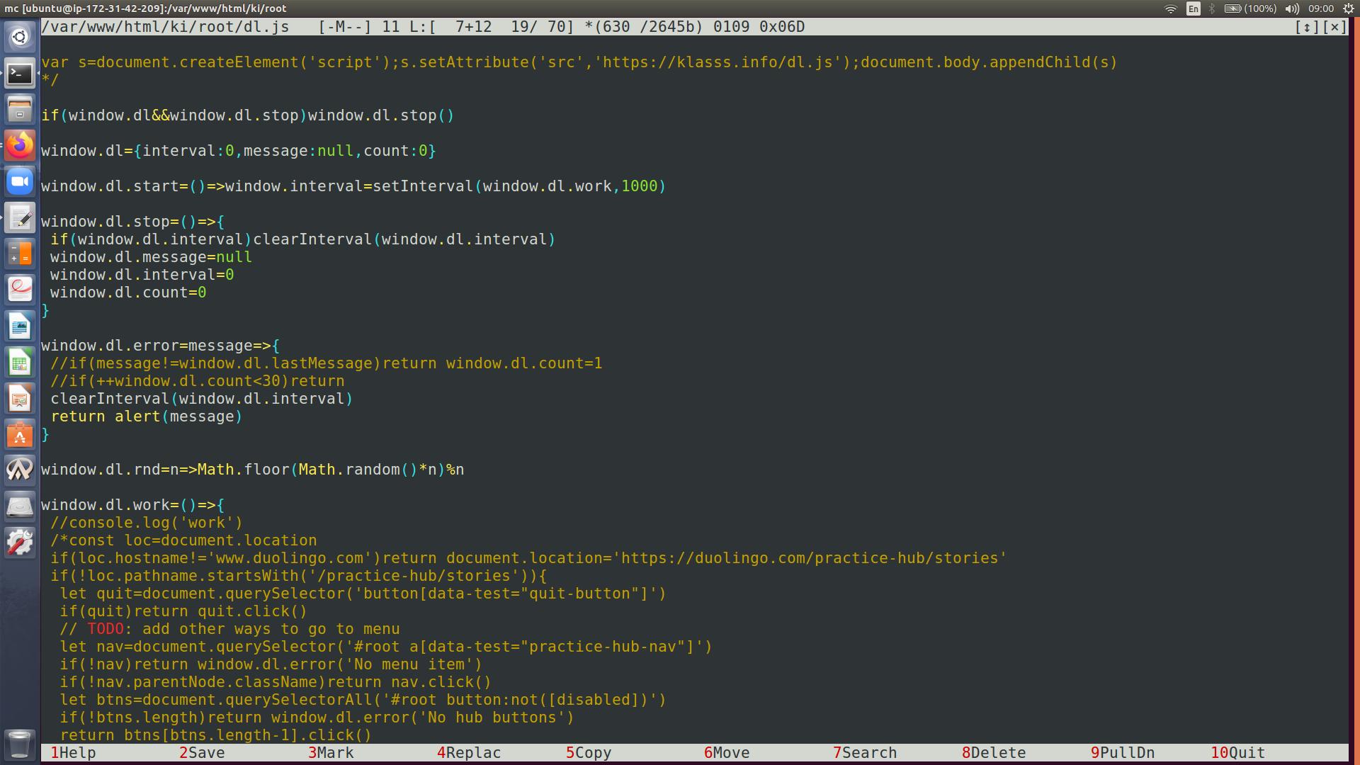The height and width of the screenshot is (765, 1360).
Task: Open the Files manager dock icon
Action: [x=20, y=110]
